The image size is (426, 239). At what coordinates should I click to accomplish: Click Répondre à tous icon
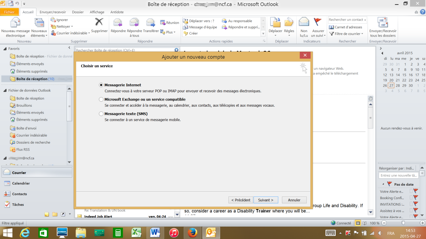(134, 22)
